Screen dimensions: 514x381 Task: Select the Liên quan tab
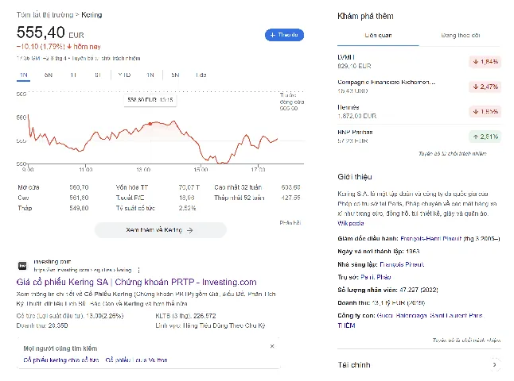tap(378, 35)
